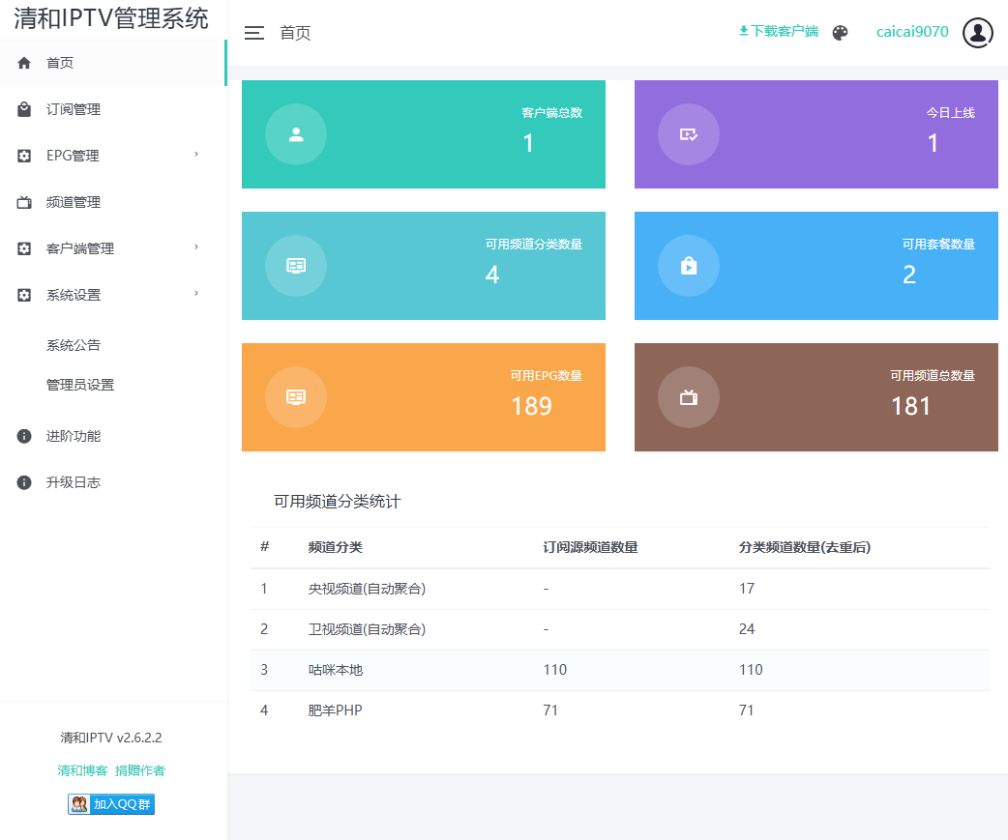Click the caicai9070 username

912,32
